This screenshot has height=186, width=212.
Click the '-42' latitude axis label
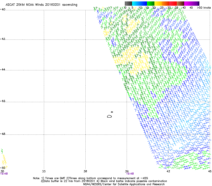(x=3, y=39)
